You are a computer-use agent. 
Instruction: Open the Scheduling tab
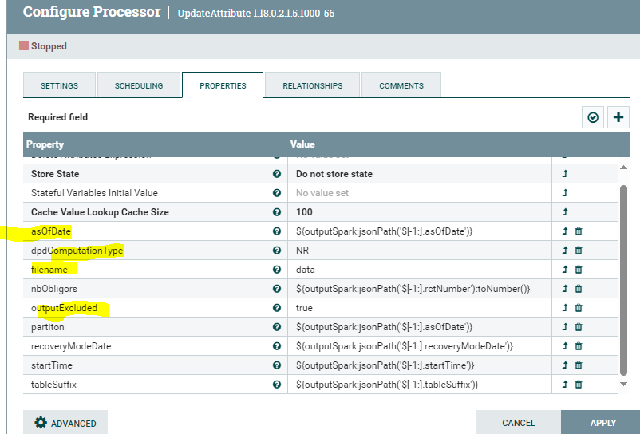pyautogui.click(x=139, y=86)
